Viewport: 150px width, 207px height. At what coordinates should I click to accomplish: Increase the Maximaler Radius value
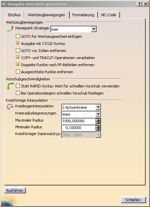click(x=98, y=120)
